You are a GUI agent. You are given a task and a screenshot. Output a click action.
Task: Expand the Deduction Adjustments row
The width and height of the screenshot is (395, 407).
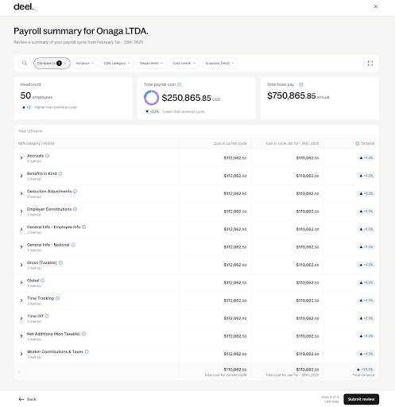[x=21, y=193]
